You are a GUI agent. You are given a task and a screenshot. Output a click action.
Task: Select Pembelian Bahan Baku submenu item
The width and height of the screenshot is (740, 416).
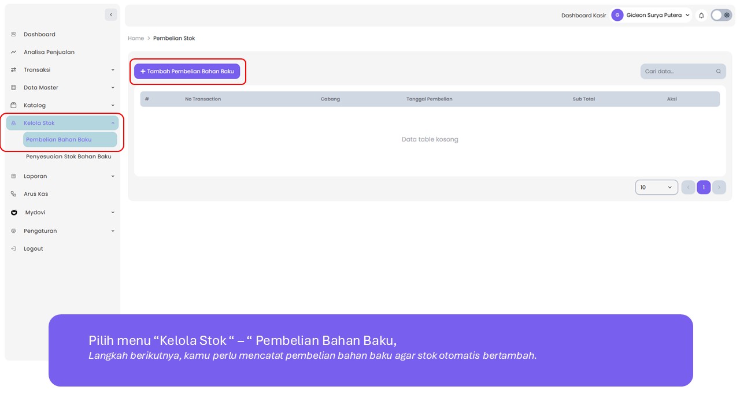[x=70, y=139]
